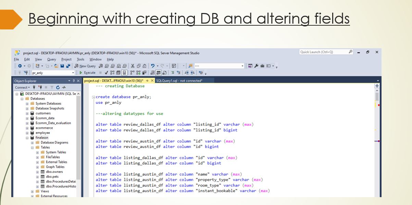Close the project.sql tab
Screen dimensions: 412x205
(152, 81)
